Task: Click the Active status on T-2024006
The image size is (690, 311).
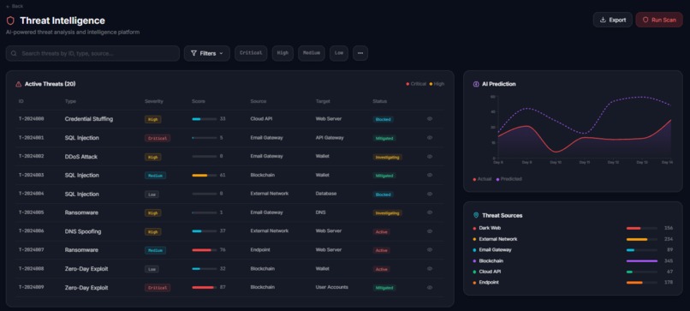Action: 381,231
